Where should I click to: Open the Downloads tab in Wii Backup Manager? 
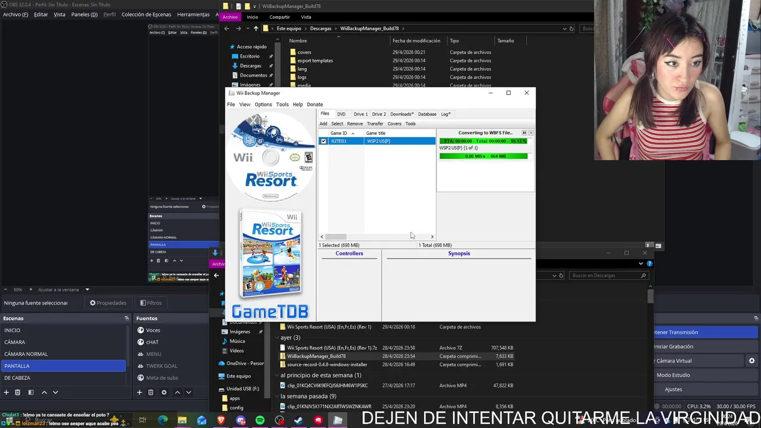[402, 114]
